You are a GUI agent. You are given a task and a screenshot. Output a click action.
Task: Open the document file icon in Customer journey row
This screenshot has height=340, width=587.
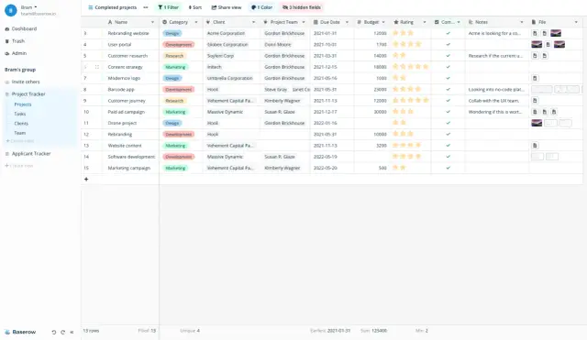(535, 101)
